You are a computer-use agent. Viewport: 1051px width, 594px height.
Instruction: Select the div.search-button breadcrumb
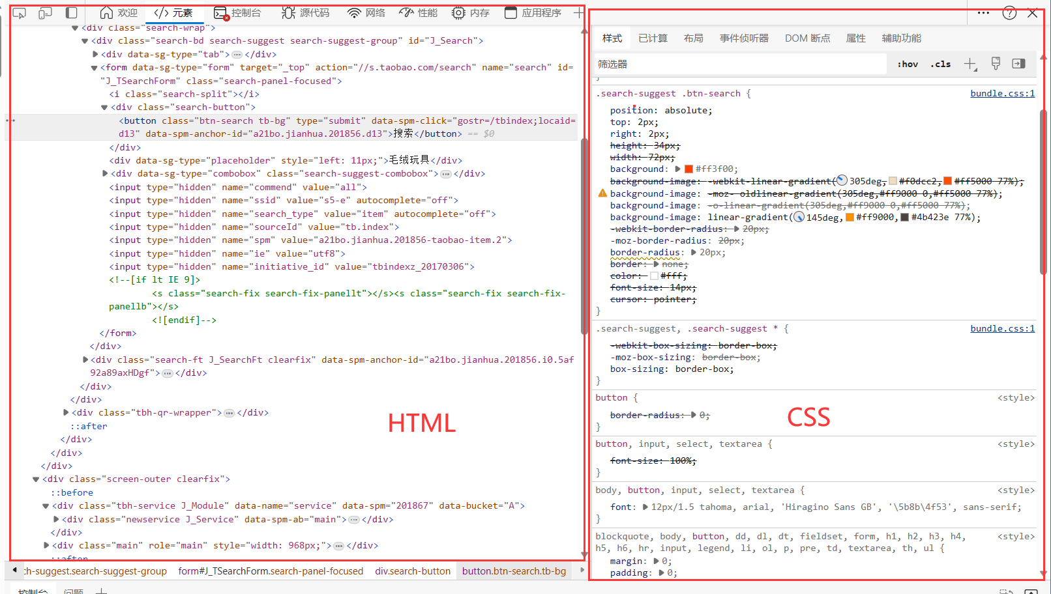[413, 571]
